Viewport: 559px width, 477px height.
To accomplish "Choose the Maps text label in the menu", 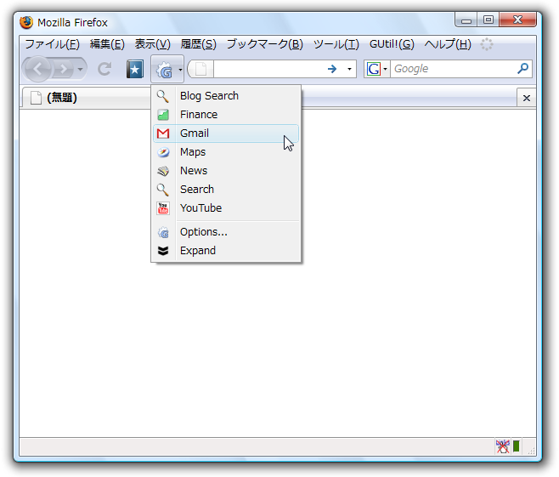I will pos(193,152).
